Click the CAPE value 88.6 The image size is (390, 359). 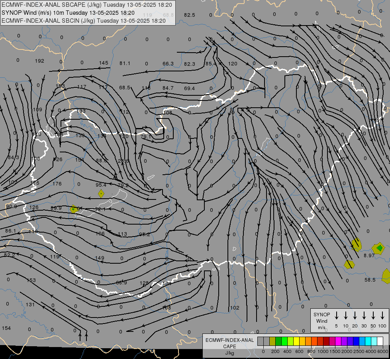(101, 161)
